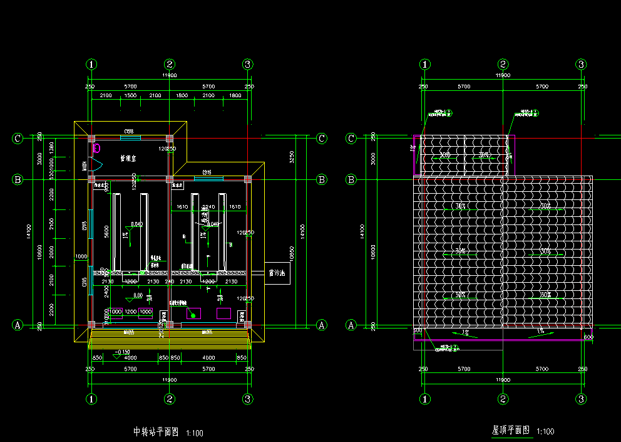Select the 管理室 room label
Viewport: 621px width, 442px height.
130,159
